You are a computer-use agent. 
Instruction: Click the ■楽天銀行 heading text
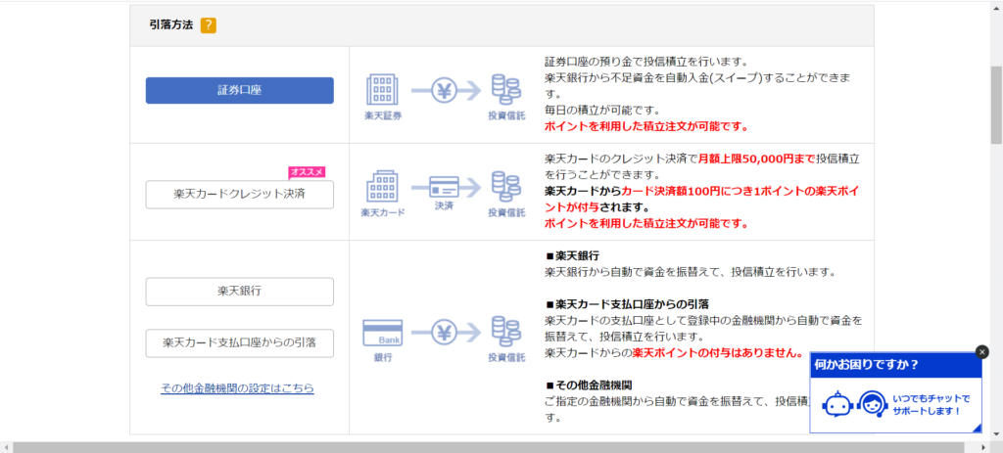tap(572, 255)
